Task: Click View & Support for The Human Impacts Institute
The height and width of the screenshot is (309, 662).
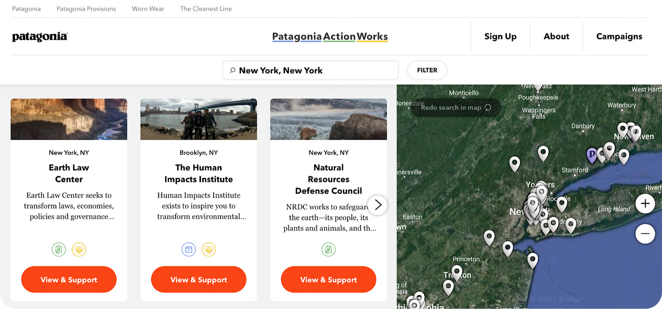Action: point(199,279)
